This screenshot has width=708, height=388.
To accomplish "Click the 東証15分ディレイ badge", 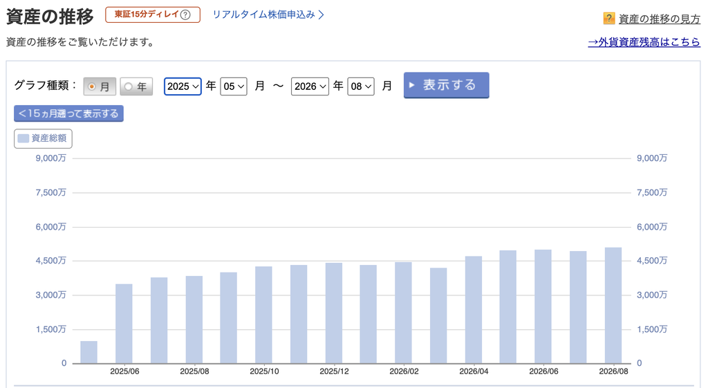I will [x=153, y=15].
